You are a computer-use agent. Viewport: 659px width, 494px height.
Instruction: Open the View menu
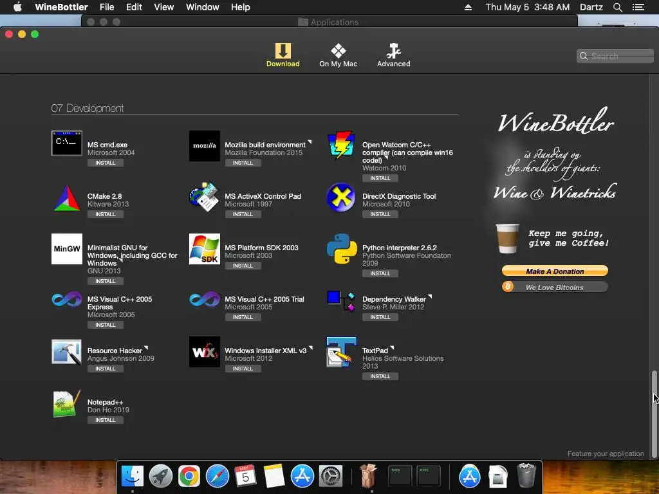point(164,7)
